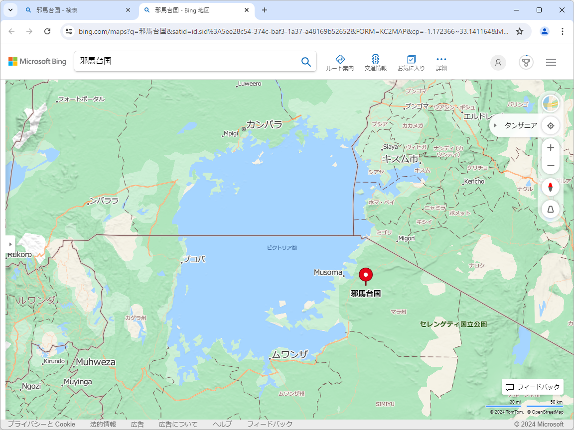
Task: Show traffic information (交通情報)
Action: (x=376, y=63)
